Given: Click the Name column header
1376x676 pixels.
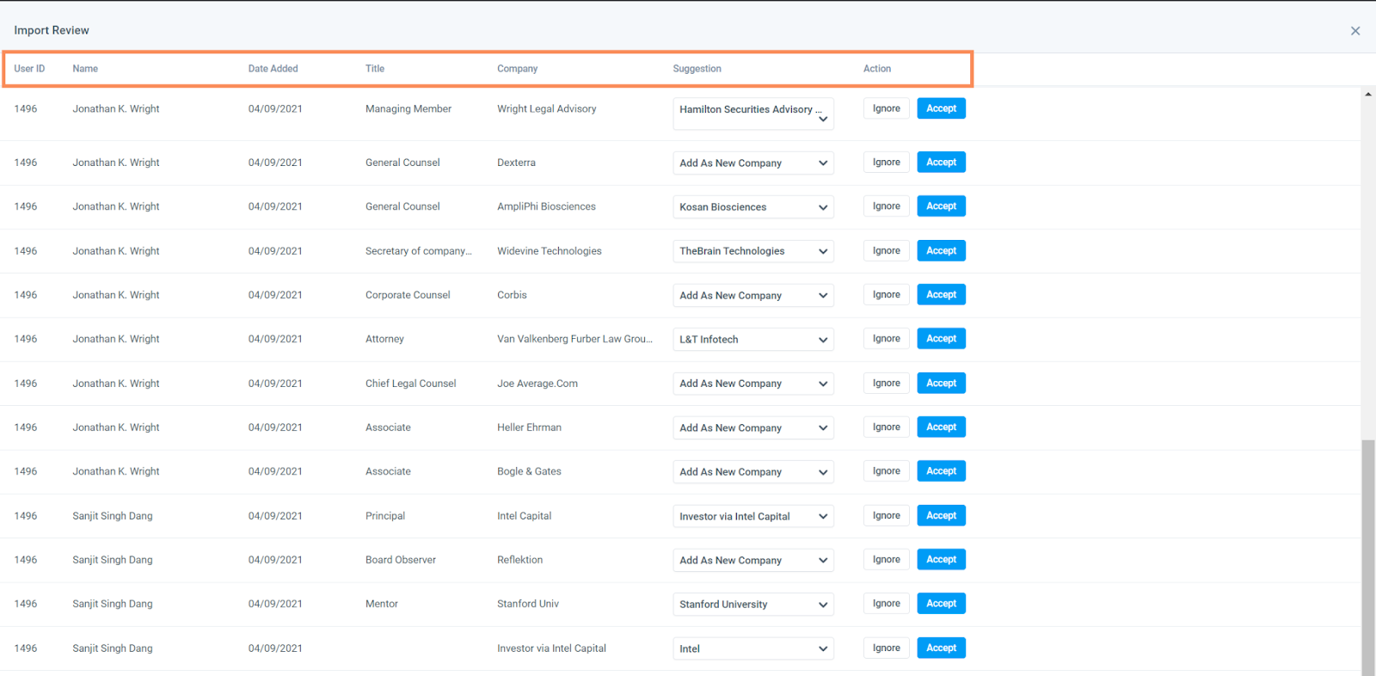Looking at the screenshot, I should click(x=85, y=69).
